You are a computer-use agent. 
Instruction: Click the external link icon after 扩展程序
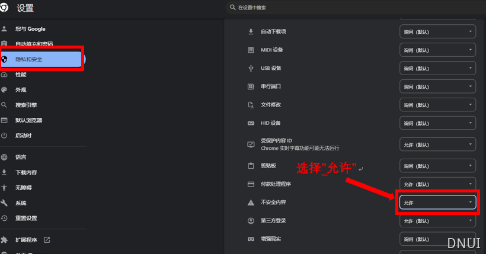(47, 240)
